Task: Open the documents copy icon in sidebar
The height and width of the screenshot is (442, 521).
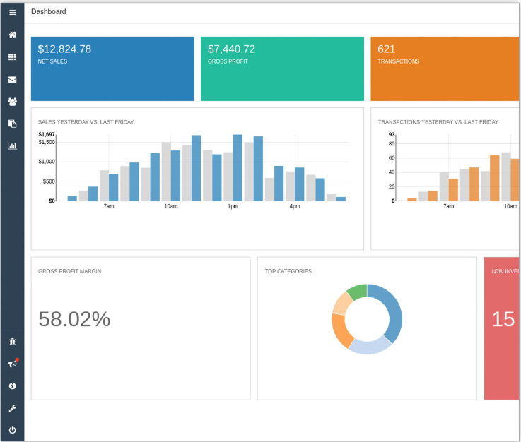Action: [x=12, y=124]
